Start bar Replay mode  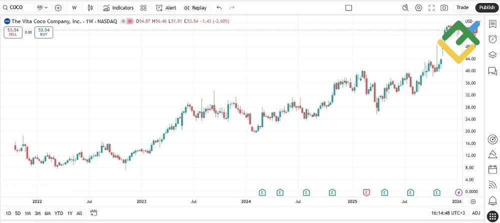[195, 7]
